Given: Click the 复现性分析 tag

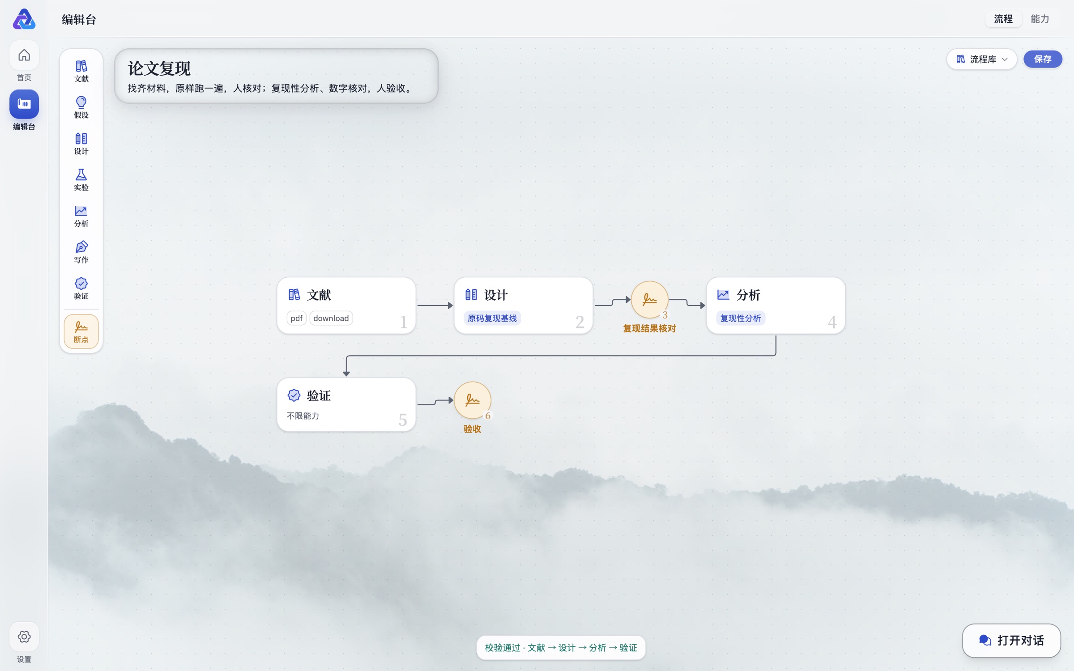Looking at the screenshot, I should click(x=741, y=318).
